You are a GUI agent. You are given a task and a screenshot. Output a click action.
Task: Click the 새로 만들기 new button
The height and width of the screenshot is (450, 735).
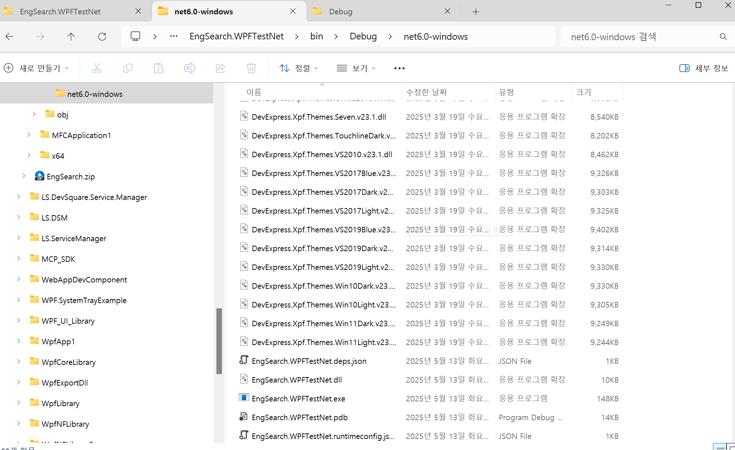(x=36, y=68)
